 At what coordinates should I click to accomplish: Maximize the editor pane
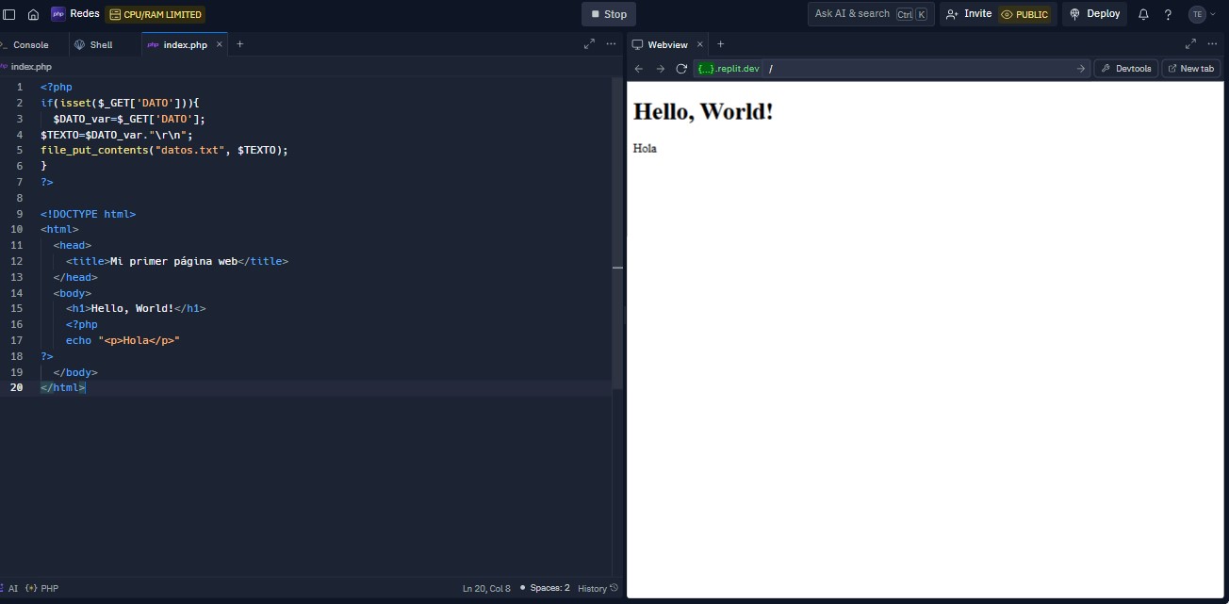(x=589, y=43)
